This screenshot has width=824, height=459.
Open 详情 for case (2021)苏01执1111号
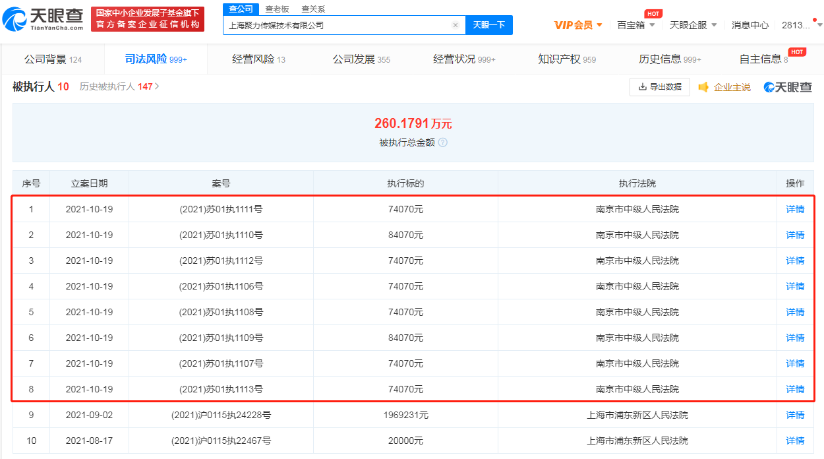pyautogui.click(x=795, y=210)
